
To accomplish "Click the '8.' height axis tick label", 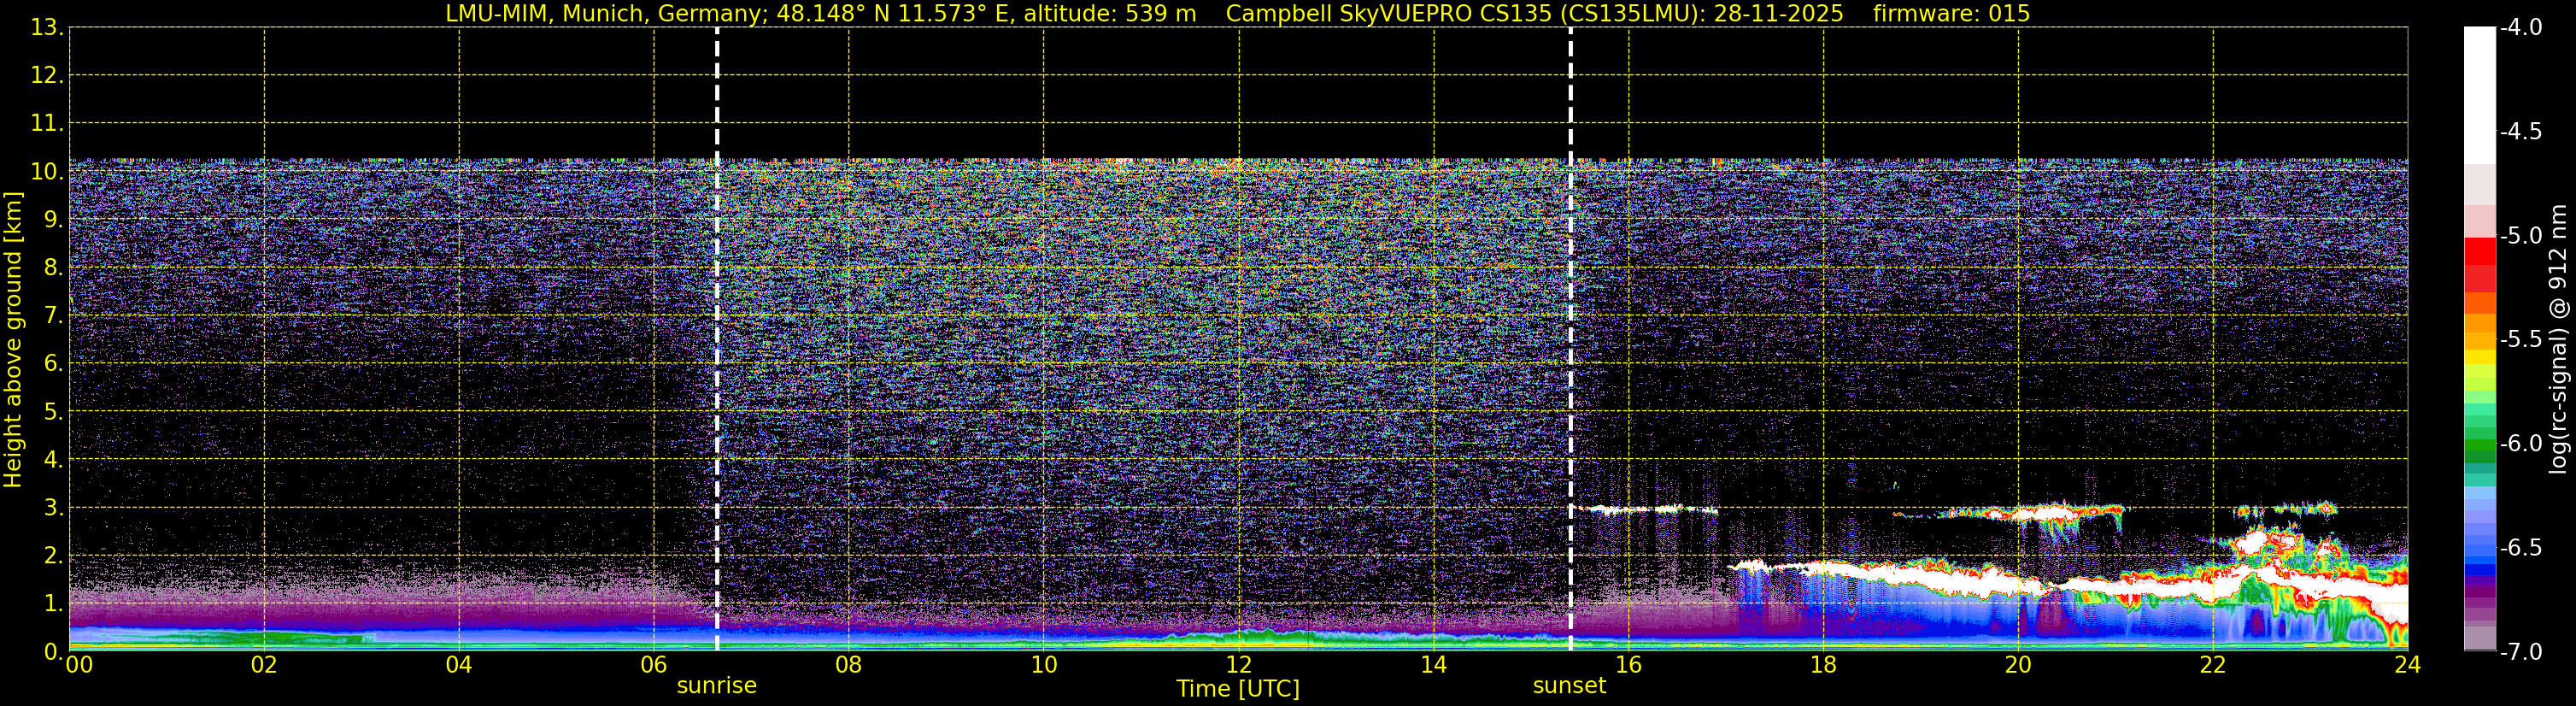I will click(x=53, y=268).
